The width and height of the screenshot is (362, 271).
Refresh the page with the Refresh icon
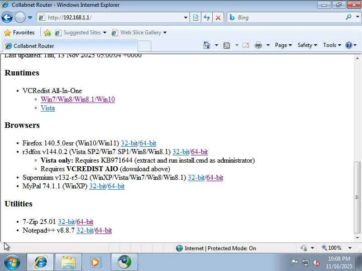tap(207, 18)
